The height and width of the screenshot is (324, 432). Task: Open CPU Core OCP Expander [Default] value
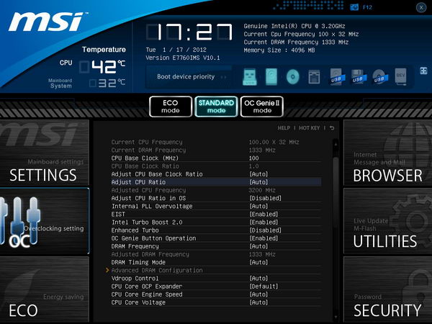coord(264,287)
